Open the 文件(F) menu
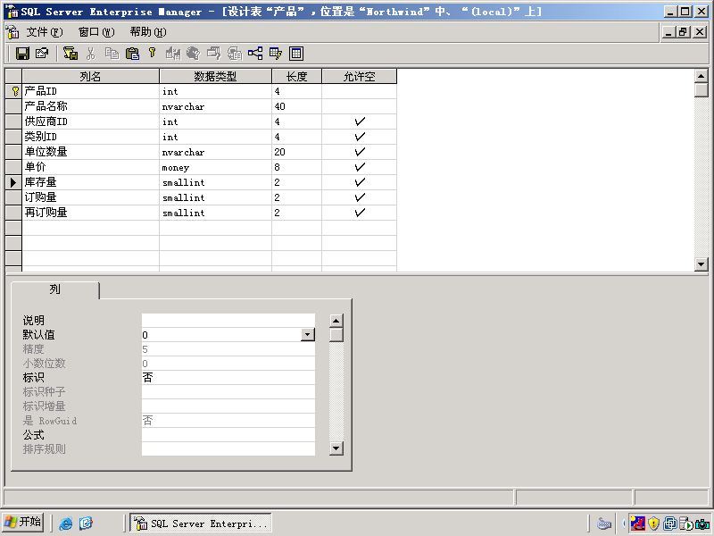The image size is (714, 536). coord(44,32)
